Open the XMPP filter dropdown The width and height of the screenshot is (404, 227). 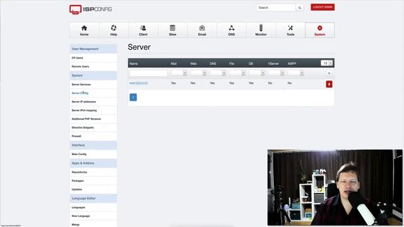pos(296,73)
